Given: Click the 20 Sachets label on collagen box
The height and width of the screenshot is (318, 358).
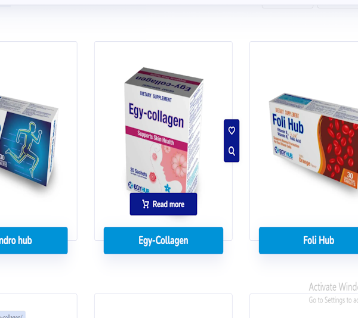Looking at the screenshot, I should click(138, 172).
